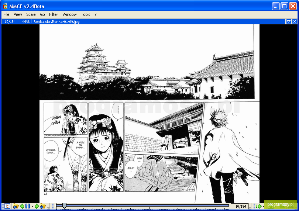Viewport: 299px width, 211px height.
Task: Click the navigation toolbar grip handle
Action: [3, 206]
